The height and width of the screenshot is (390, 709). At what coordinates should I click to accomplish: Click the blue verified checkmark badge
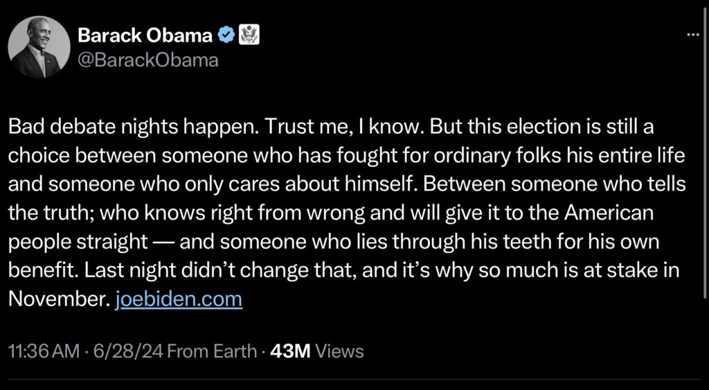click(226, 34)
